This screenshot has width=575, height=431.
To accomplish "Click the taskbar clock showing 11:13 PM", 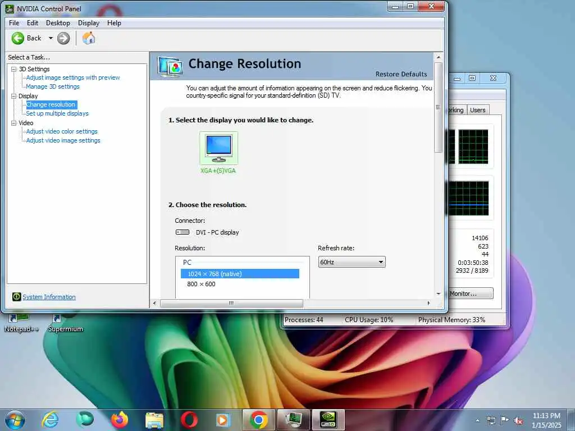I will [546, 420].
